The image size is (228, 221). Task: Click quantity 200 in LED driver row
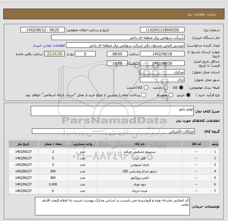pos(53,171)
